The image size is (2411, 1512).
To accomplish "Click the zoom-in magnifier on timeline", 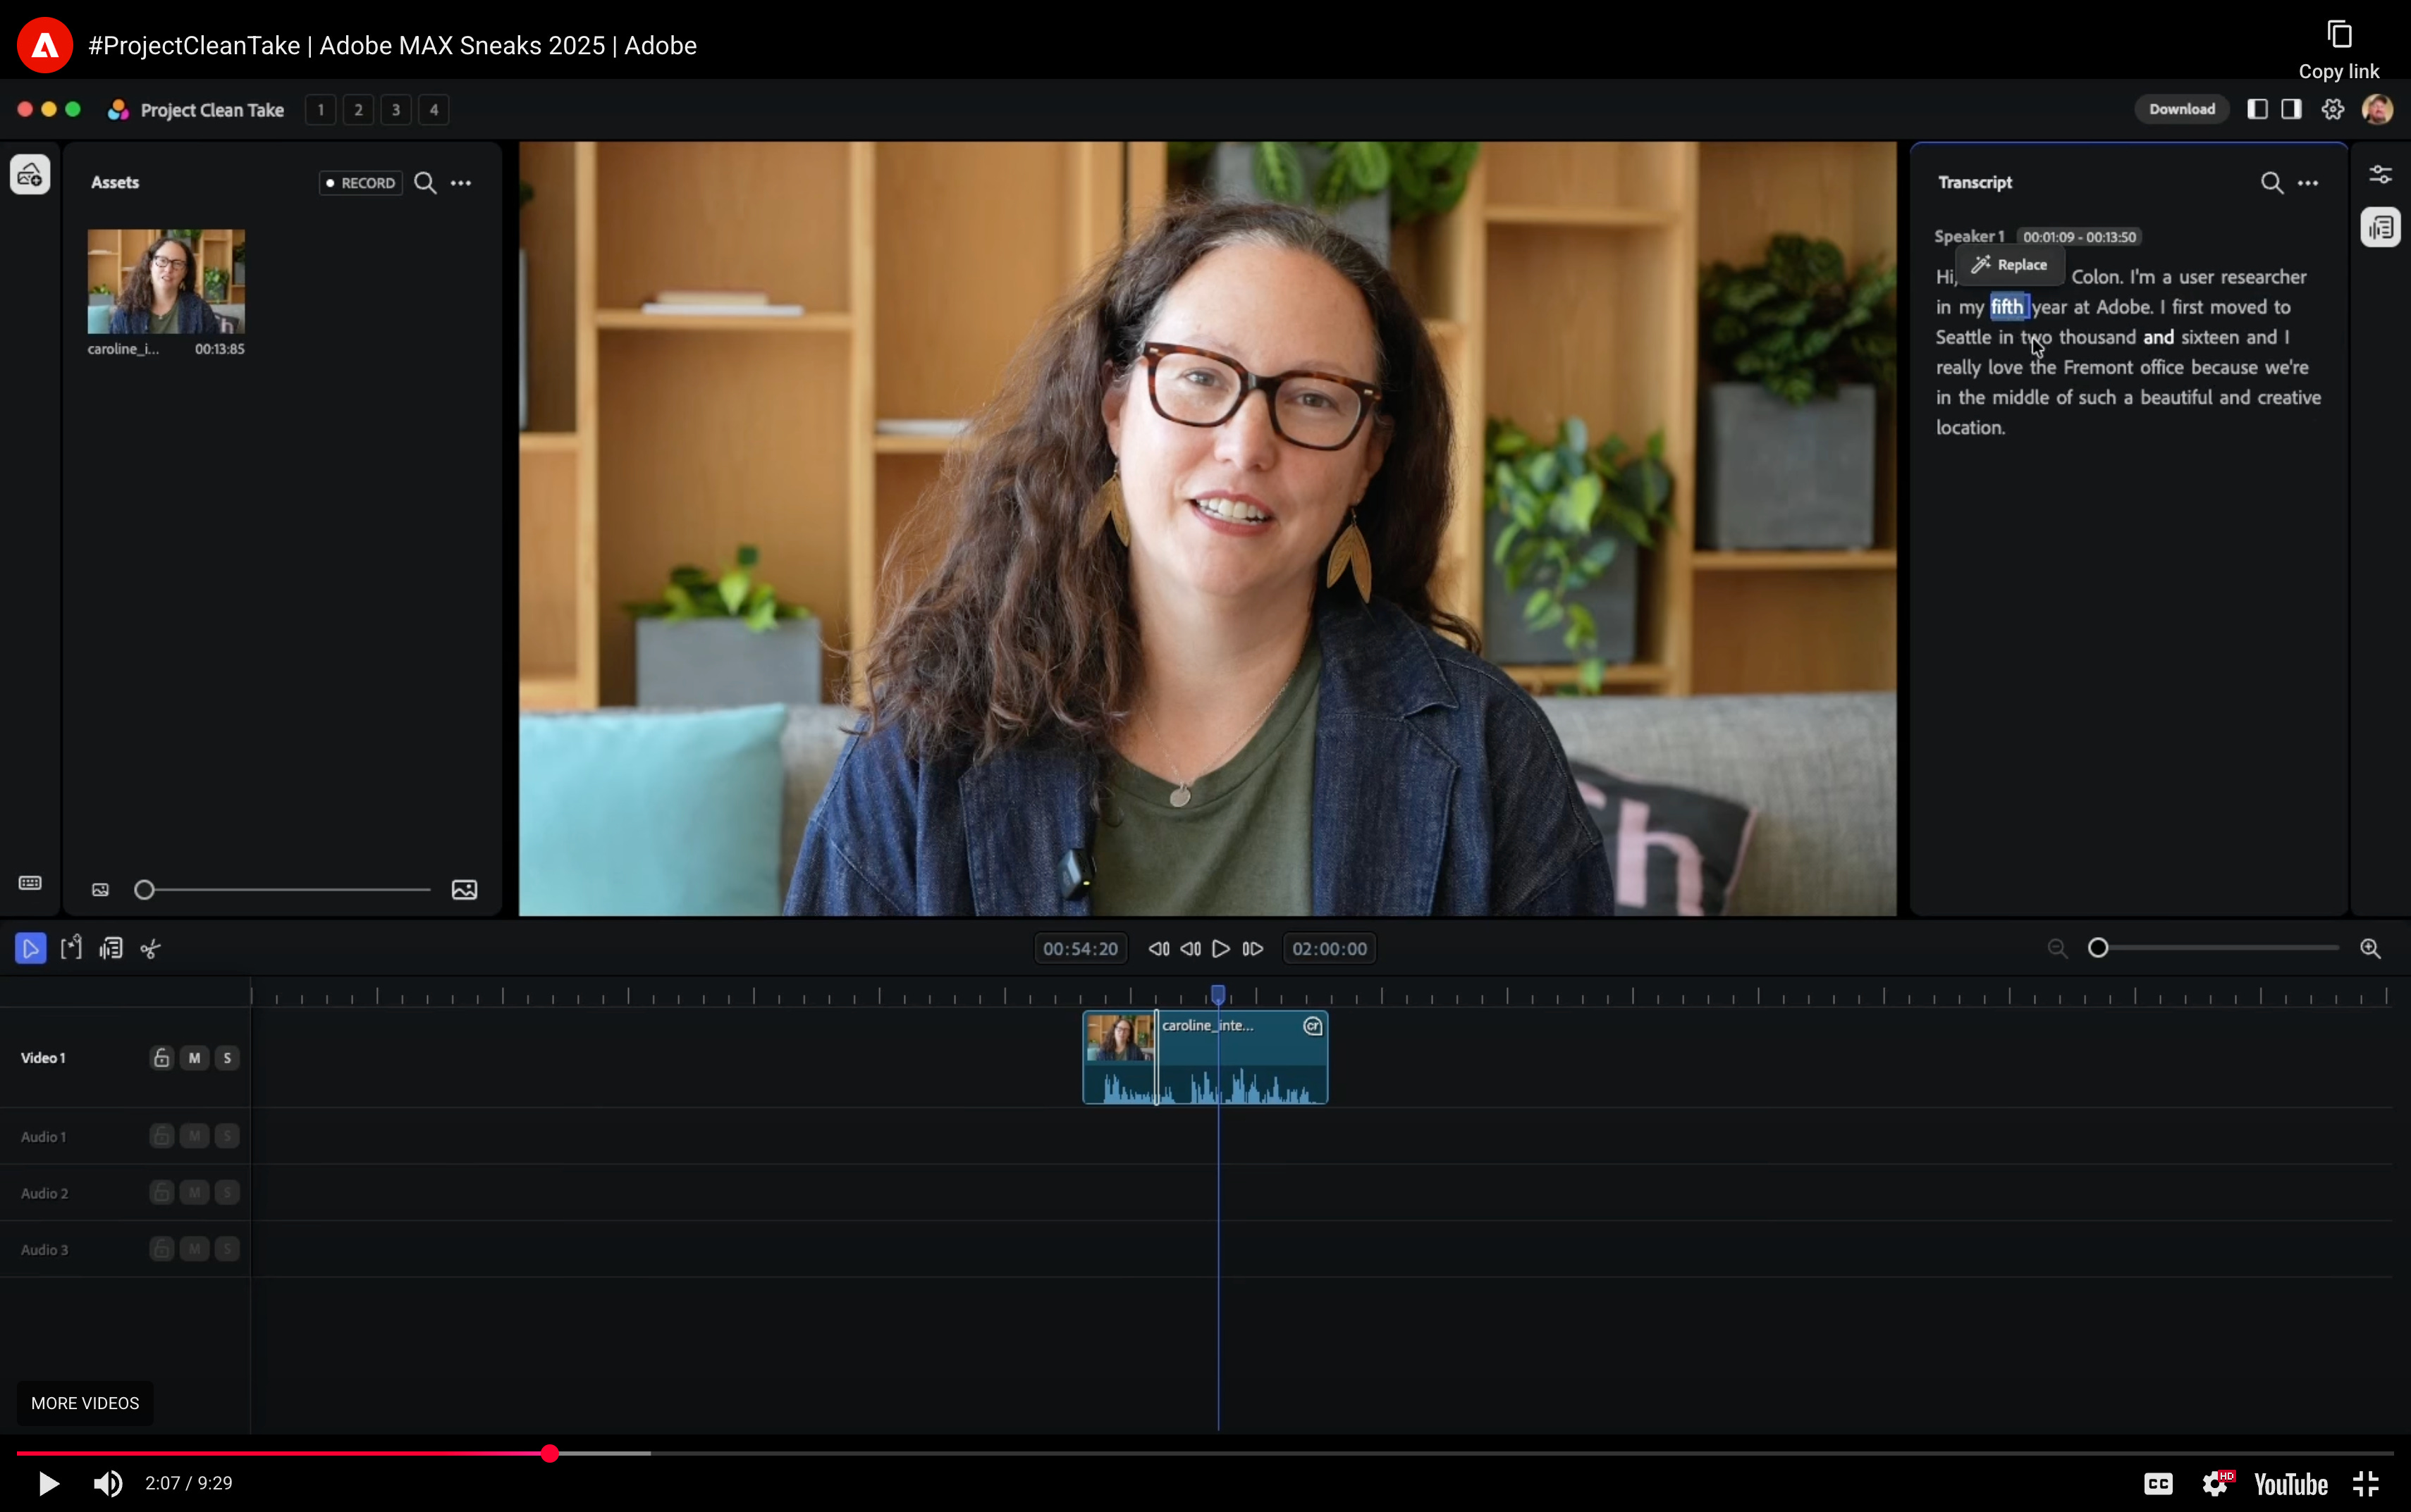I will click(x=2370, y=948).
